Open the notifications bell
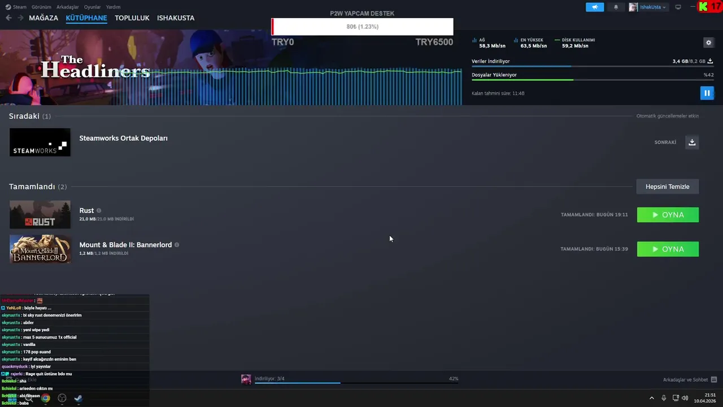Viewport: 723px width, 407px height. (x=616, y=7)
